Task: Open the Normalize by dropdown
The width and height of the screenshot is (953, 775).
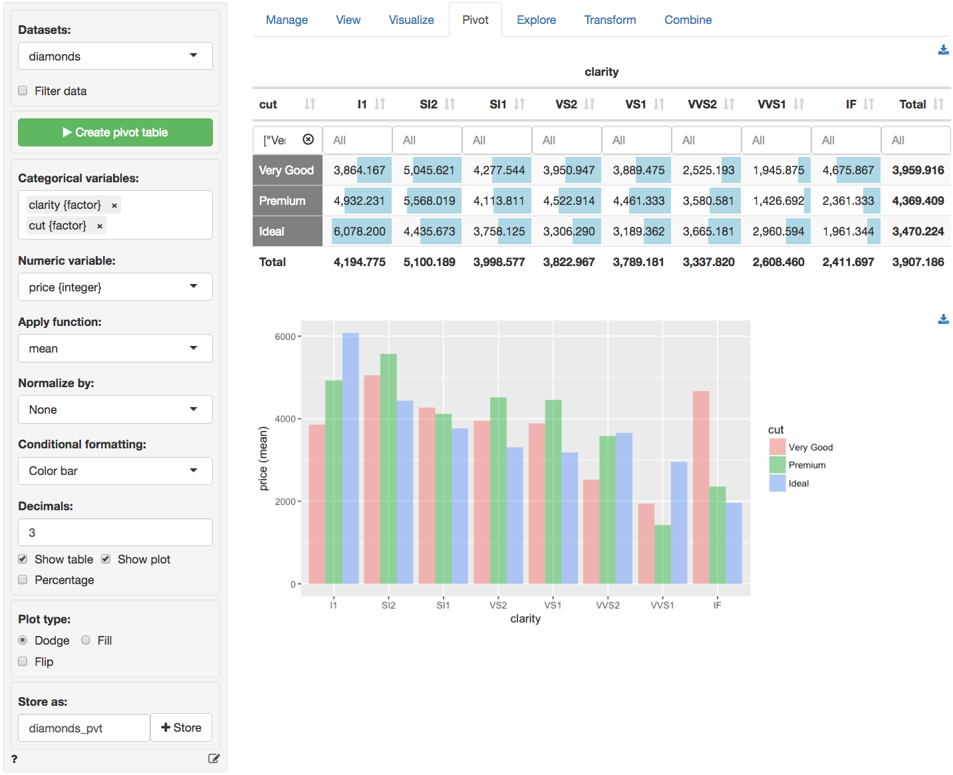Action: coord(114,409)
